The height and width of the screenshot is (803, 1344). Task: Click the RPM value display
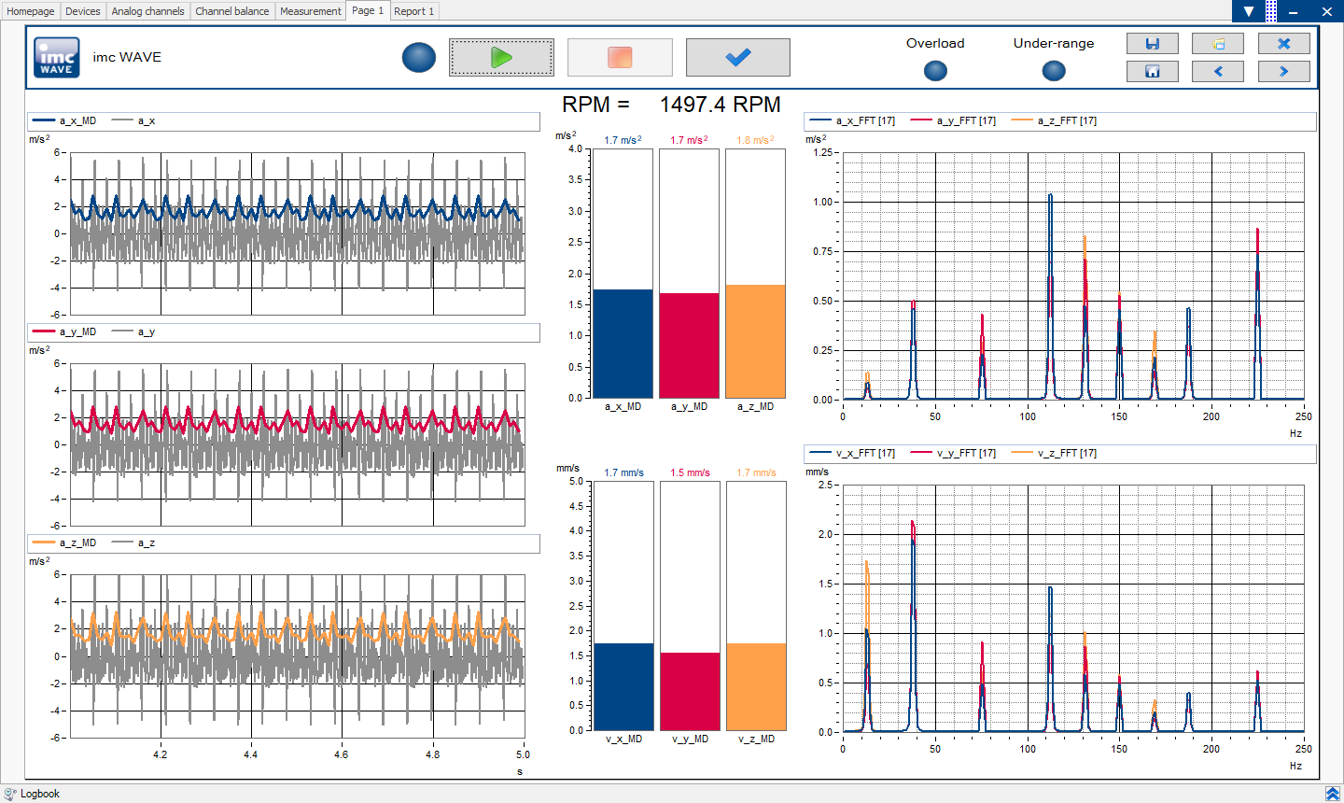(720, 105)
